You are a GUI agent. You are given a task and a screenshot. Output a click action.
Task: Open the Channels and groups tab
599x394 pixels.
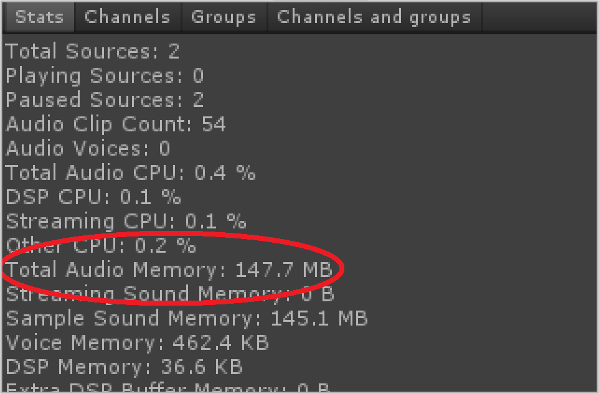374,17
